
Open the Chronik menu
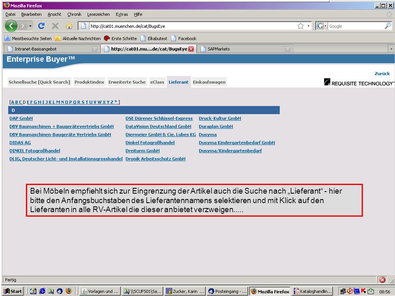[x=74, y=14]
